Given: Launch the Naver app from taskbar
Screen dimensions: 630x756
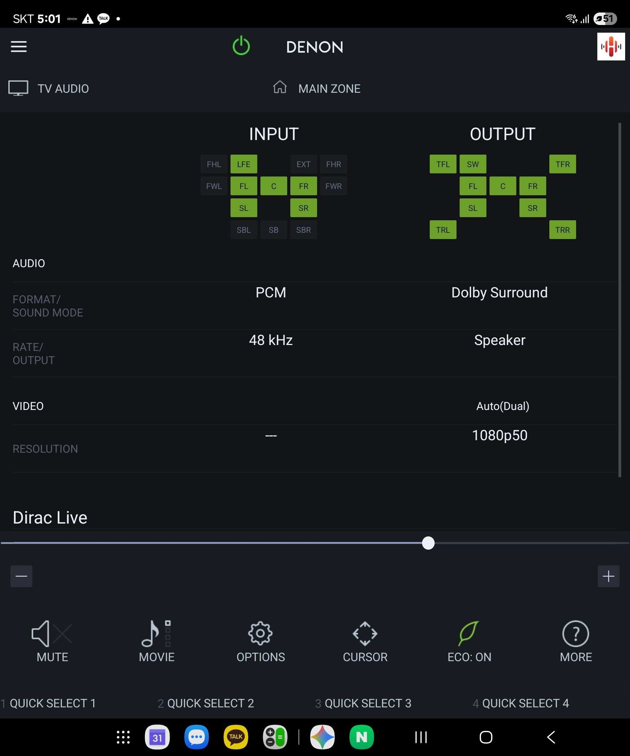Looking at the screenshot, I should [362, 737].
